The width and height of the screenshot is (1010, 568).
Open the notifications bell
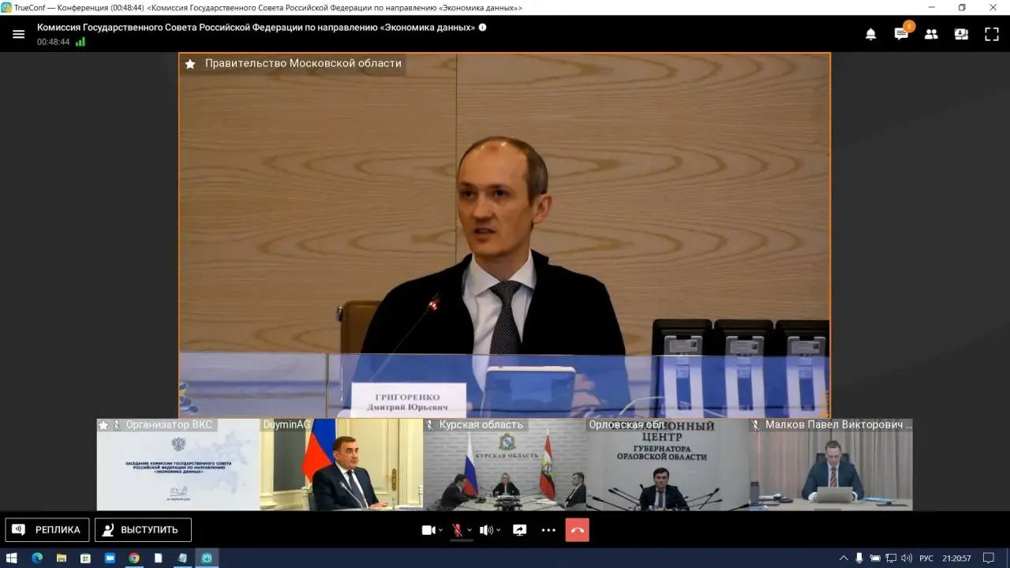(x=871, y=34)
